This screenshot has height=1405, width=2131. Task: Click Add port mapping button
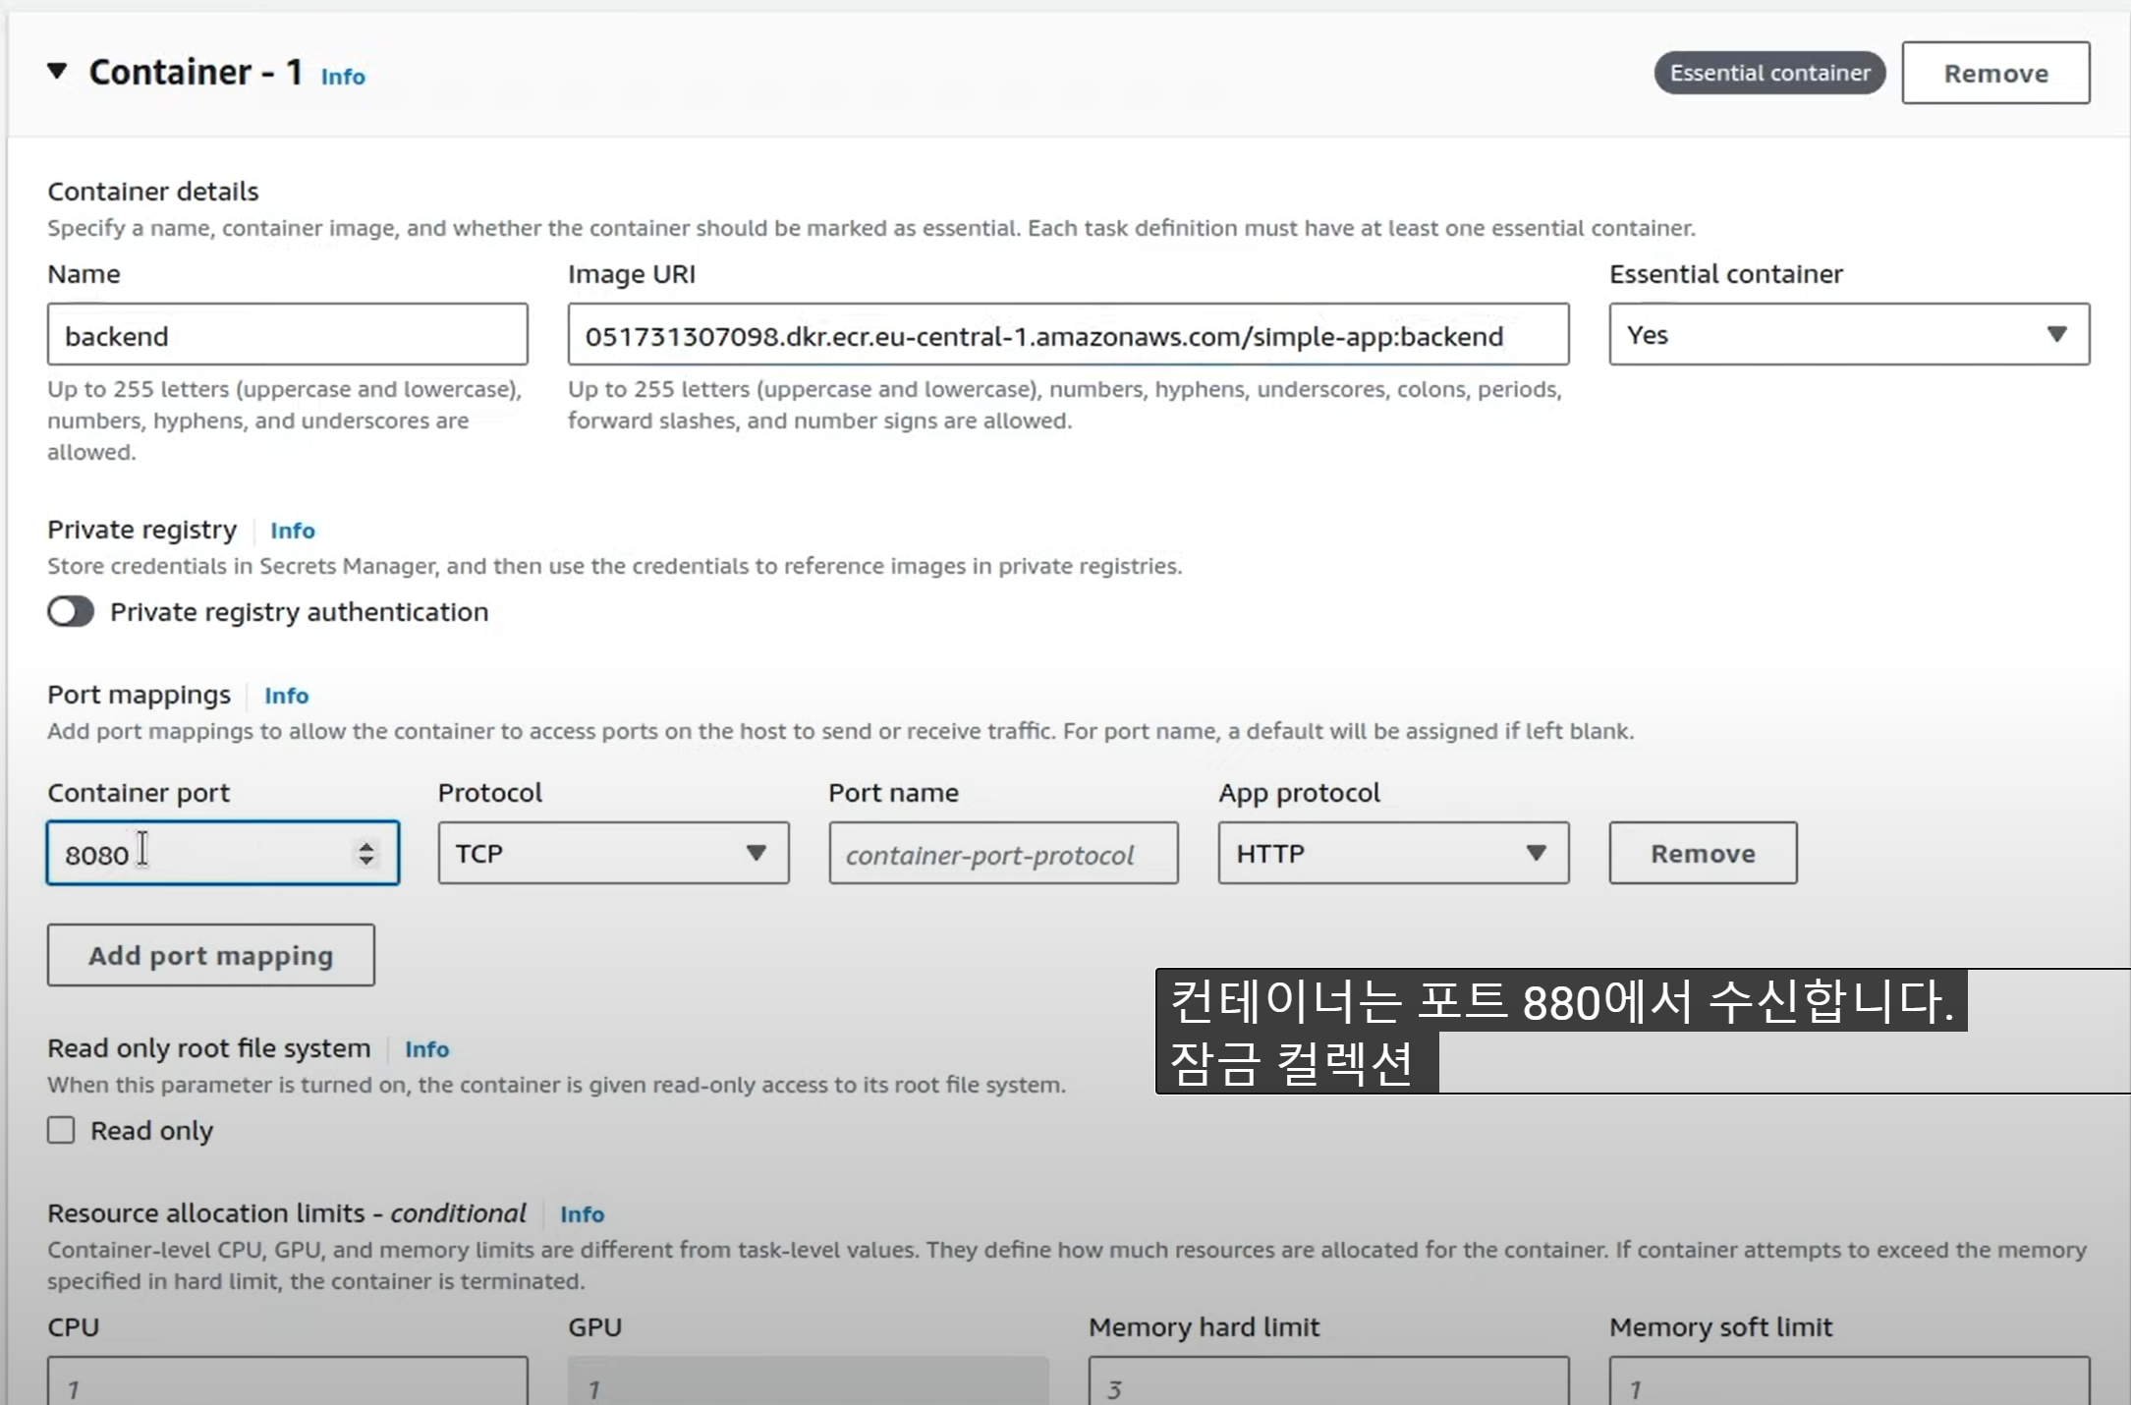[210, 955]
